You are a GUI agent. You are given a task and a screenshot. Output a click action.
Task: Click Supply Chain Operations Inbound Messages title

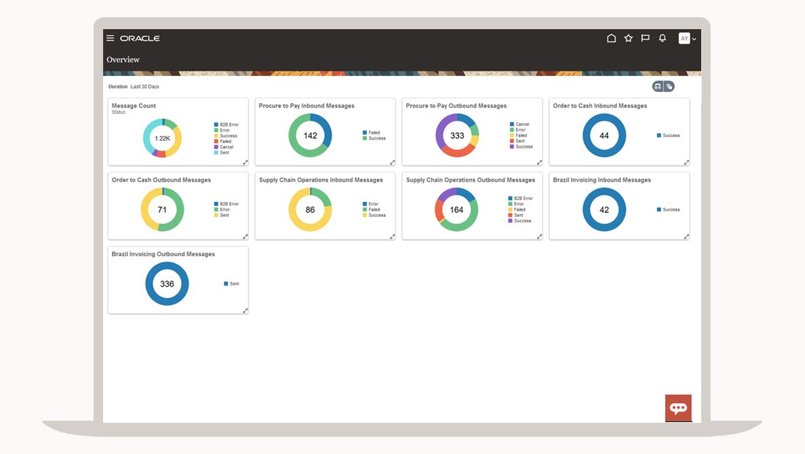click(x=321, y=180)
